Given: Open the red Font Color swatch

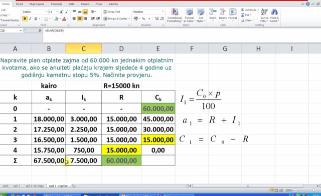Looking at the screenshot, I should point(64,19).
